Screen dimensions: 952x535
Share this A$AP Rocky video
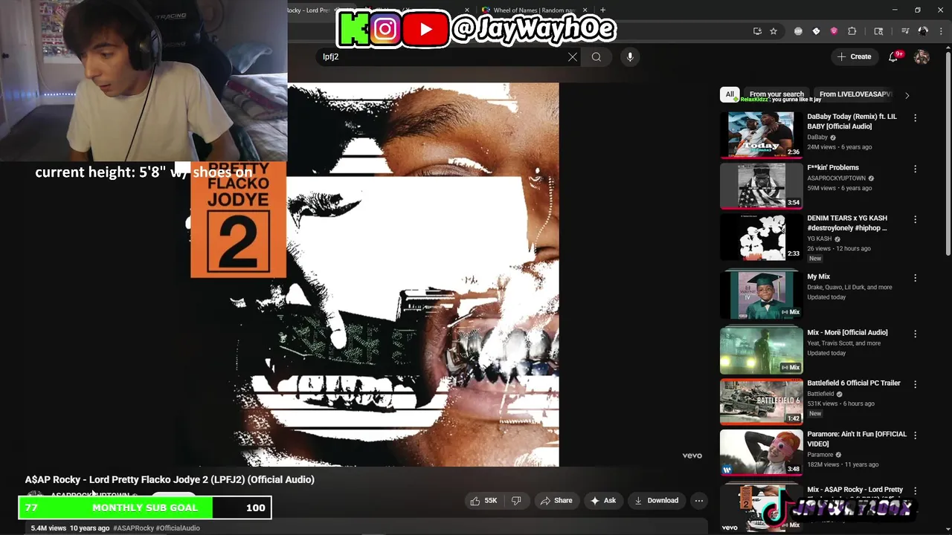tap(556, 501)
